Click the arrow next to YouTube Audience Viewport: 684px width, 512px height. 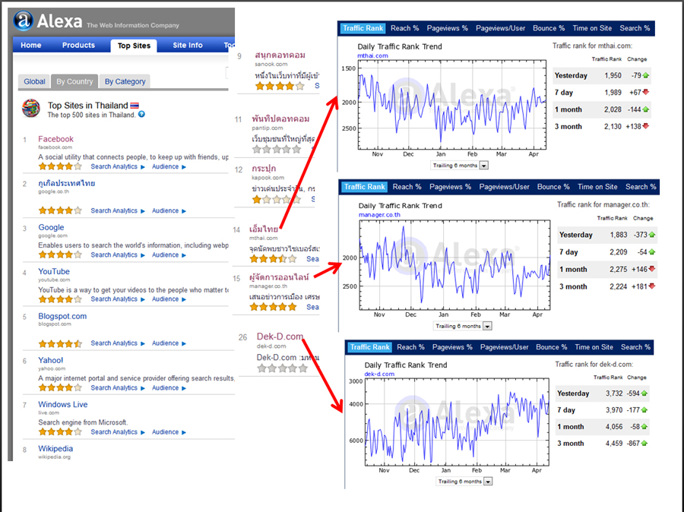pos(184,299)
